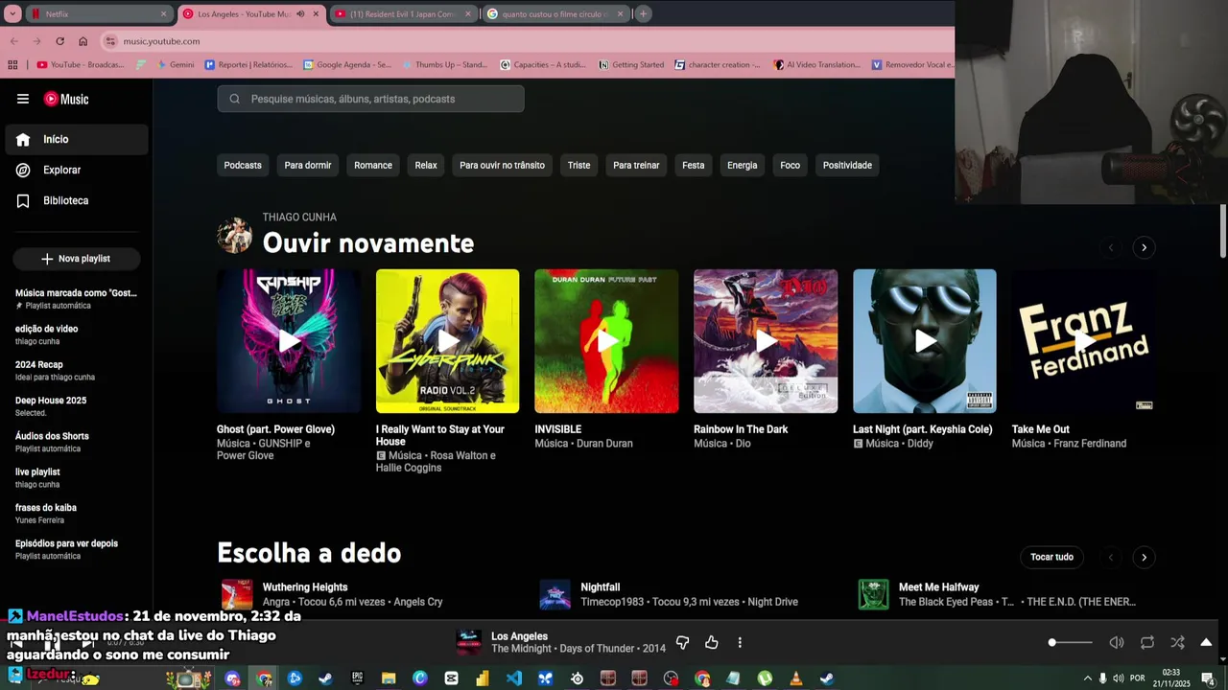Open Google Agenda bookmark
Image resolution: width=1228 pixels, height=690 pixels.
(x=346, y=64)
